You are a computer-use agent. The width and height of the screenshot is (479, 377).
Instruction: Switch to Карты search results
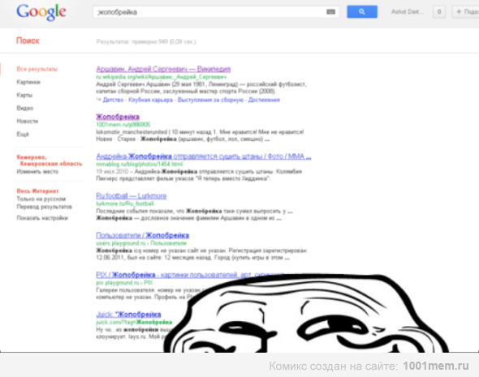[x=24, y=95]
